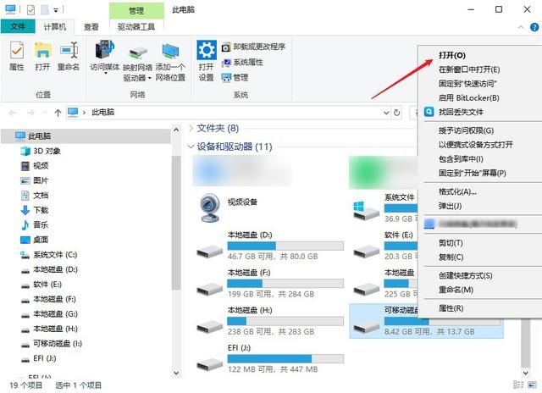Select 本地磁盘 (D:) drive in main pane
542x393 pixels.
(270, 246)
